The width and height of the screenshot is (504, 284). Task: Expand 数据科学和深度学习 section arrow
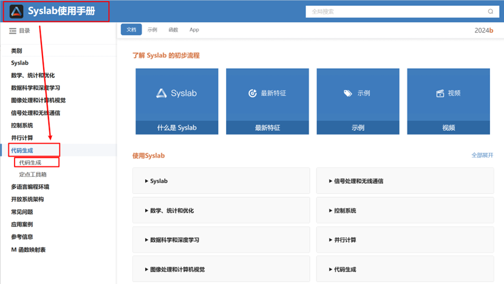click(x=147, y=240)
